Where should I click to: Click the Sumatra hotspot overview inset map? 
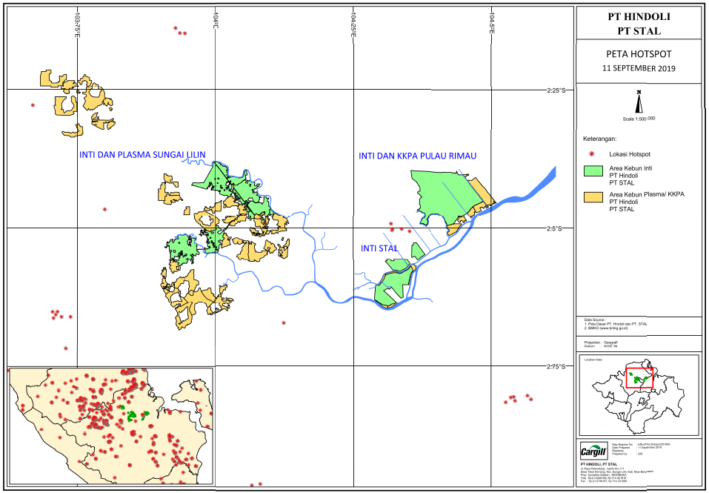click(111, 426)
